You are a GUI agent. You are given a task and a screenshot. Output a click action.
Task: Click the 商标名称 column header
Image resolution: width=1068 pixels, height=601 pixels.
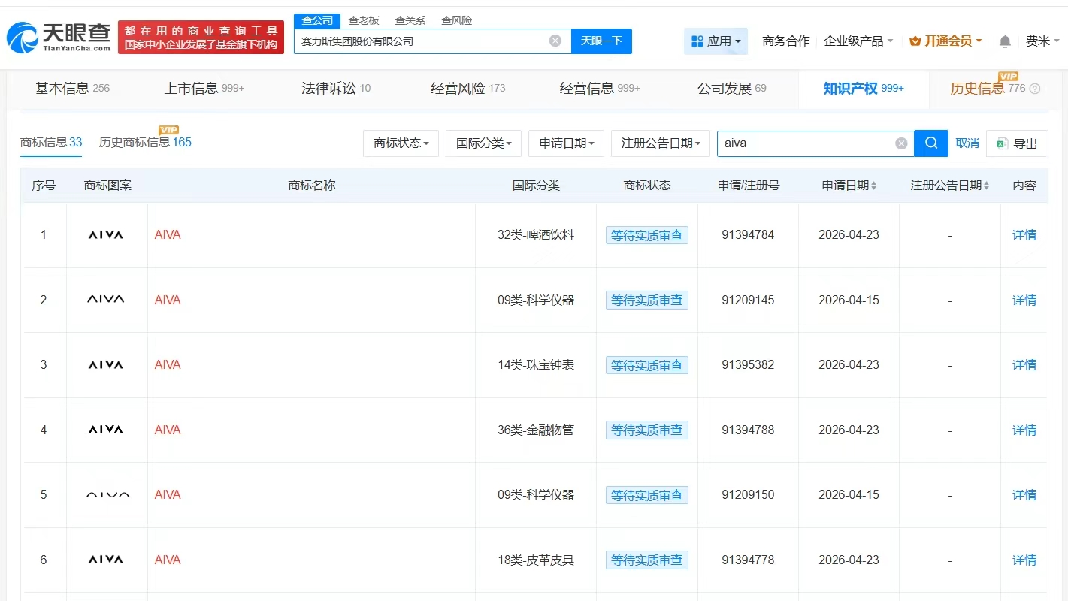pos(312,186)
